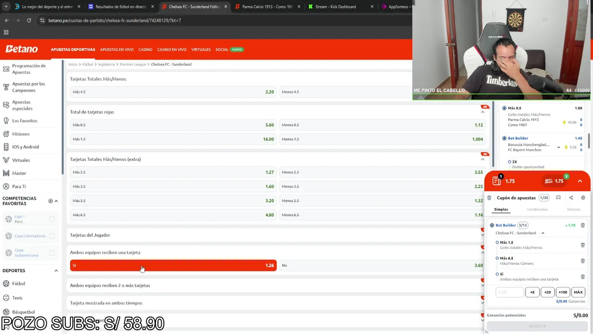Add a favorite competition with plus icon

(50, 201)
